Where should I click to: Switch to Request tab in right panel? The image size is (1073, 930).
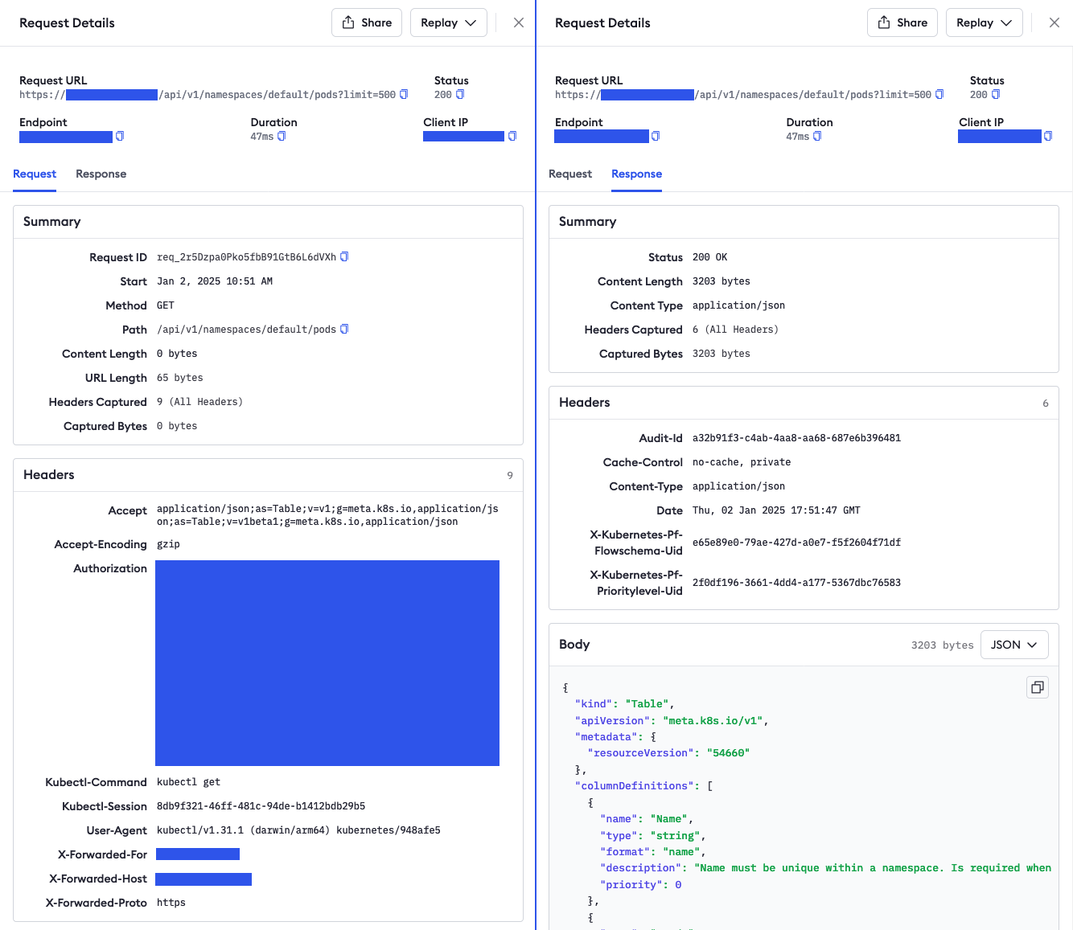[569, 174]
